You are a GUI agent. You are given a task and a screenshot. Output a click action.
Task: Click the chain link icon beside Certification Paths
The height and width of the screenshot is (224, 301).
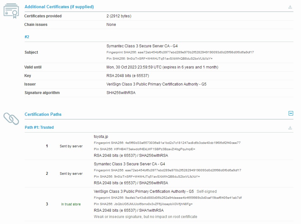tap(11, 118)
